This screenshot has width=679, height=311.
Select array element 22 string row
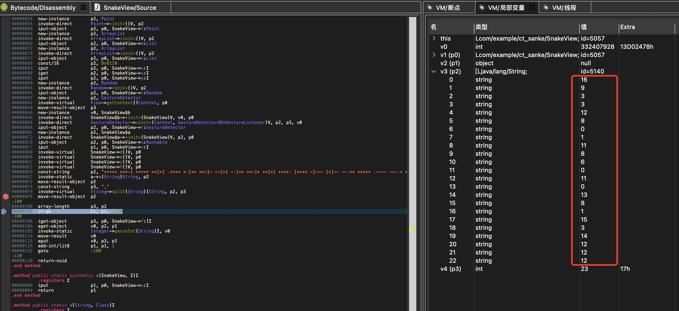click(551, 261)
